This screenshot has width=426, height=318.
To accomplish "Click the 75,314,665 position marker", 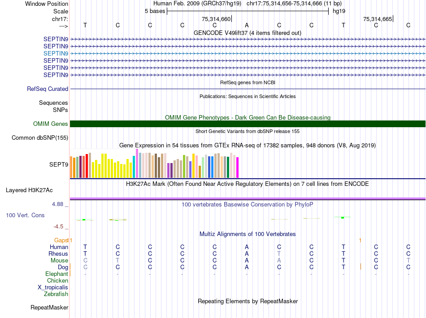I will coord(378,19).
